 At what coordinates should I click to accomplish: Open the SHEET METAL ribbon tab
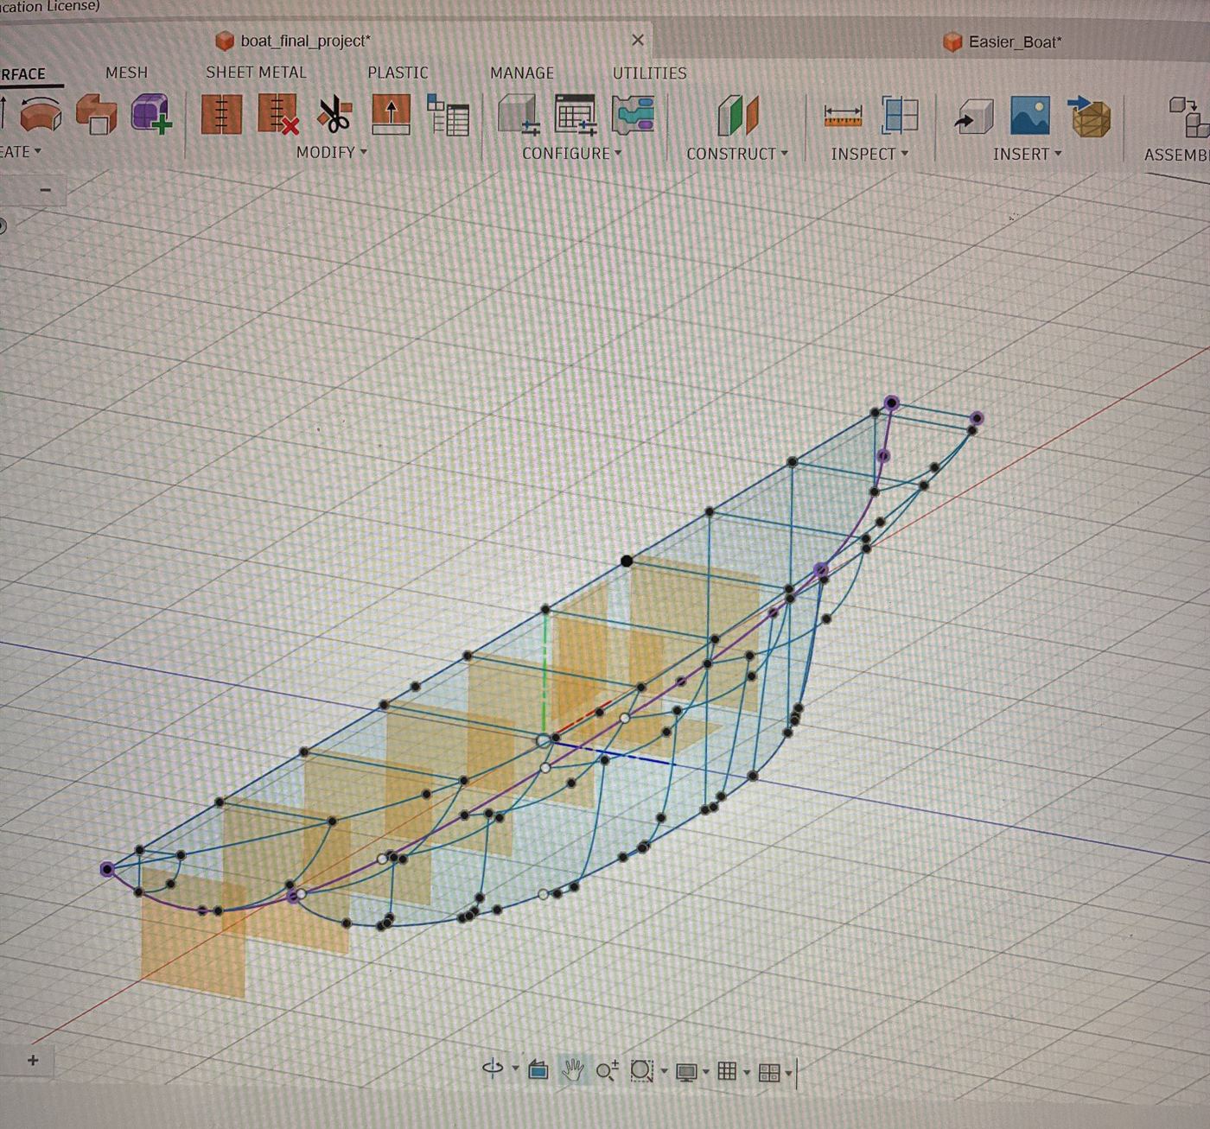coord(256,73)
